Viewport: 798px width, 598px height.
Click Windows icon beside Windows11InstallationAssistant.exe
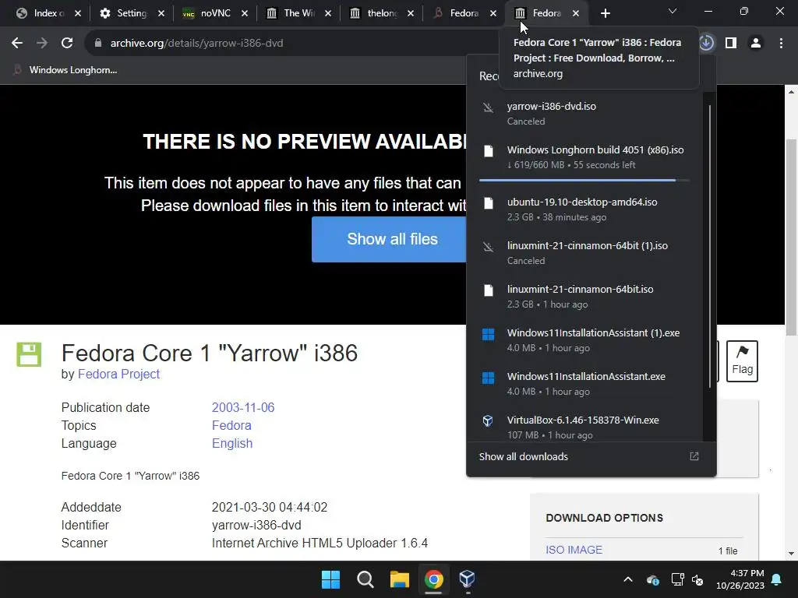[488, 378]
